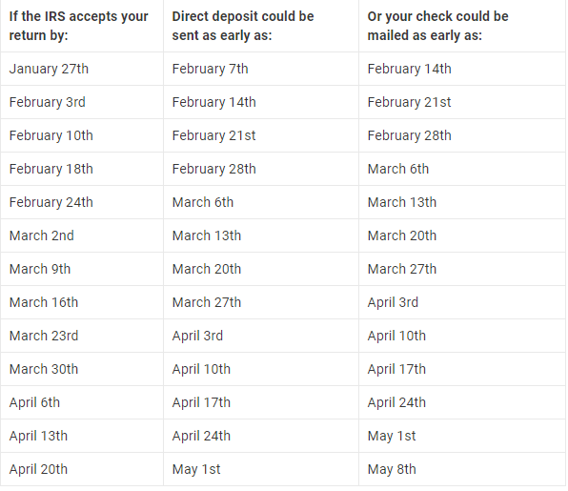This screenshot has width=568, height=491.
Task: Click the April 6th acceptance date
Action: pyautogui.click(x=34, y=402)
